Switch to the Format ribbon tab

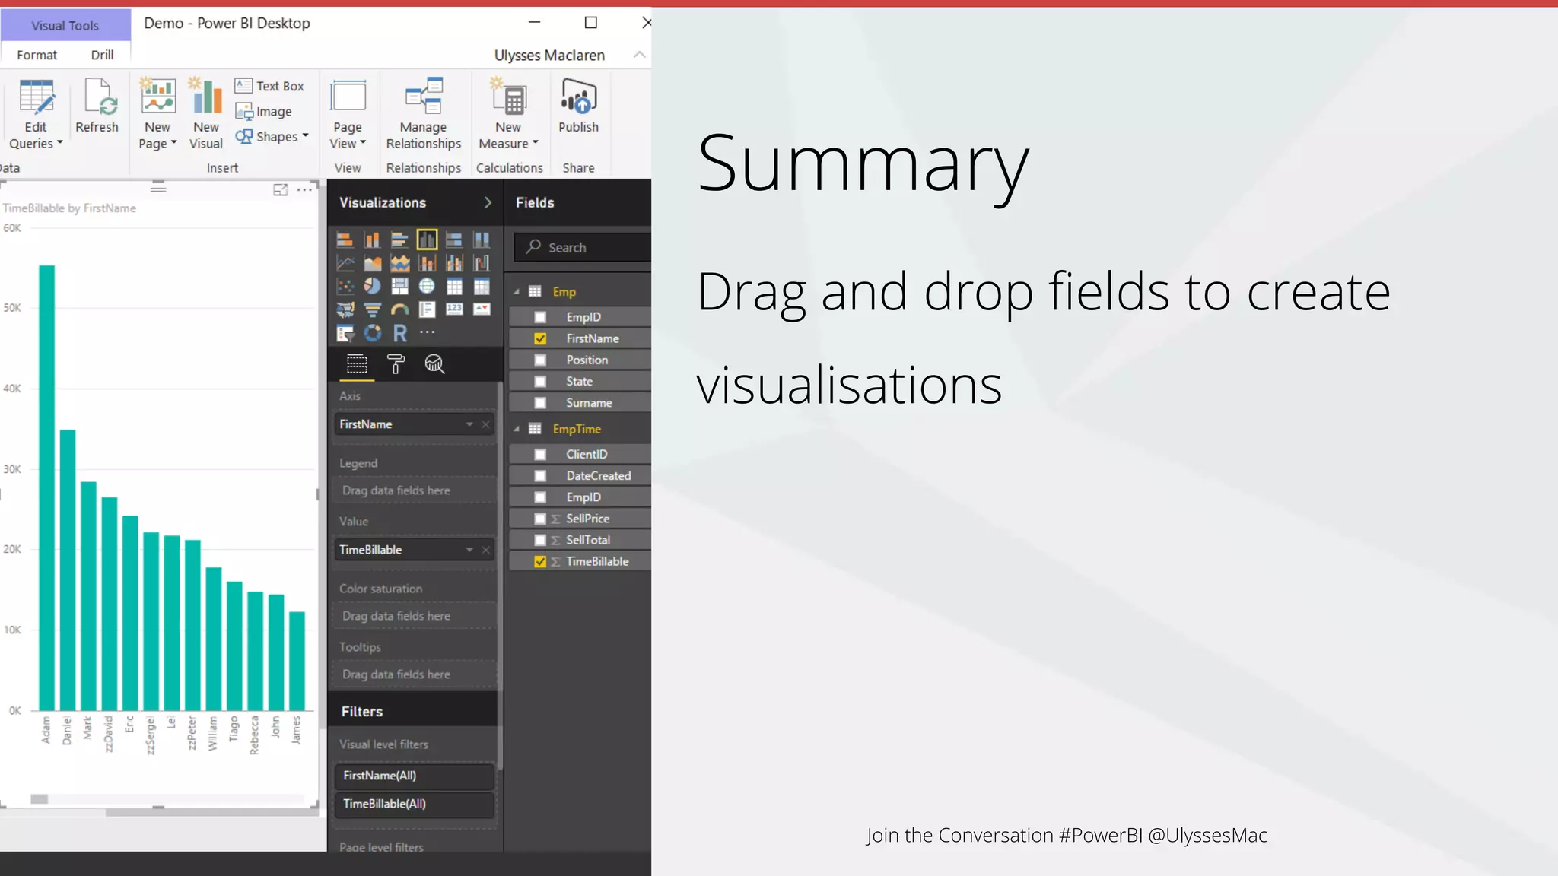tap(37, 55)
